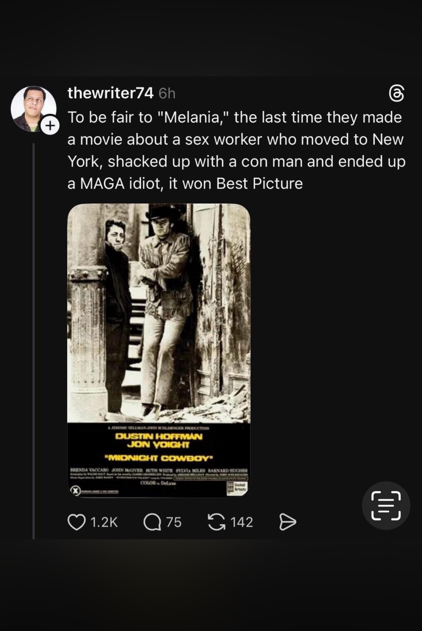This screenshot has height=631, width=422.
Task: Repost using the circular arrows icon
Action: (x=216, y=522)
